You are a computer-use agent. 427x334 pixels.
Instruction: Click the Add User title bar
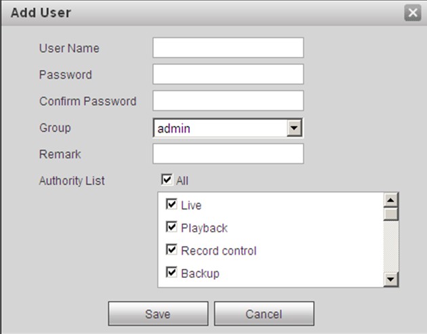[x=203, y=13]
